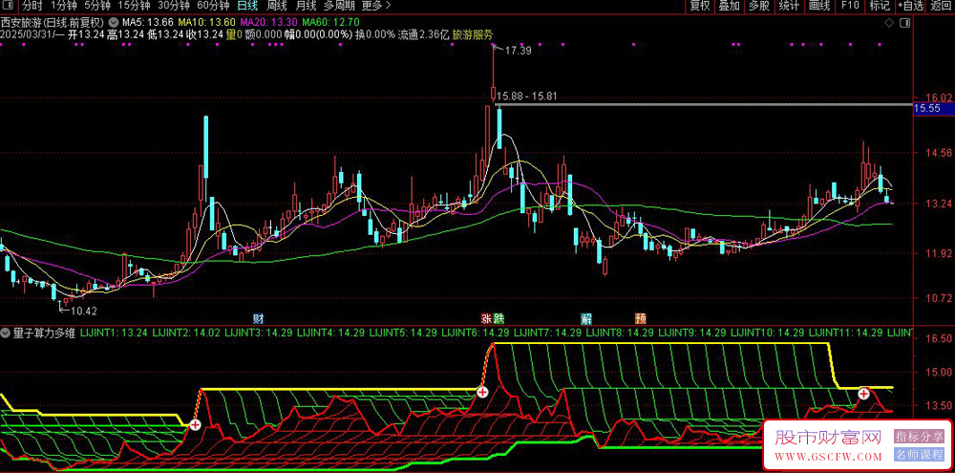The image size is (955, 473).
Task: Toggle the right info panel icon
Action: pyautogui.click(x=904, y=23)
